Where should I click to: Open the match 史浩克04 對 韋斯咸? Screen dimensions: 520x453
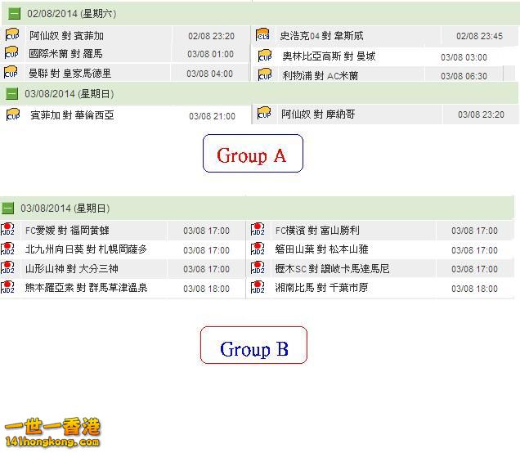(x=321, y=35)
